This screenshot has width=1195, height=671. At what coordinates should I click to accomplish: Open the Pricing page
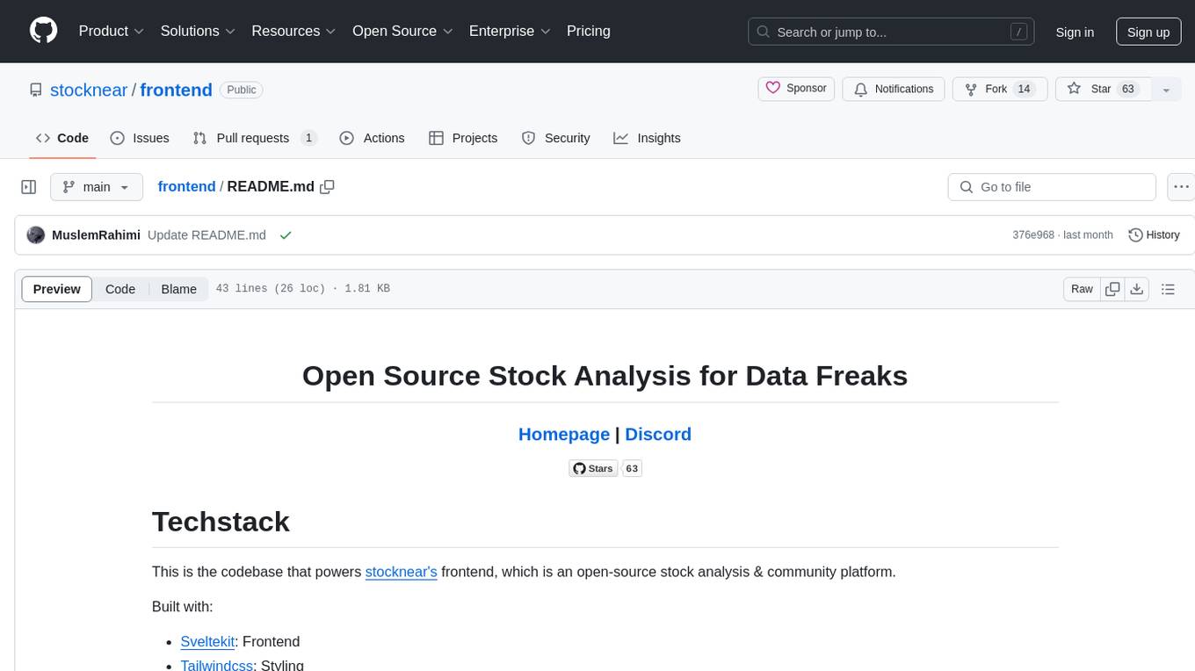click(x=589, y=31)
